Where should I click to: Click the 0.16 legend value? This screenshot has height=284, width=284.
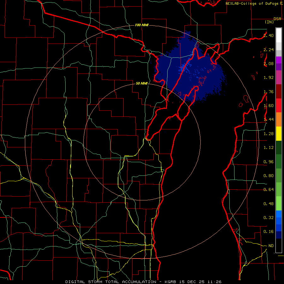[x=269, y=232]
